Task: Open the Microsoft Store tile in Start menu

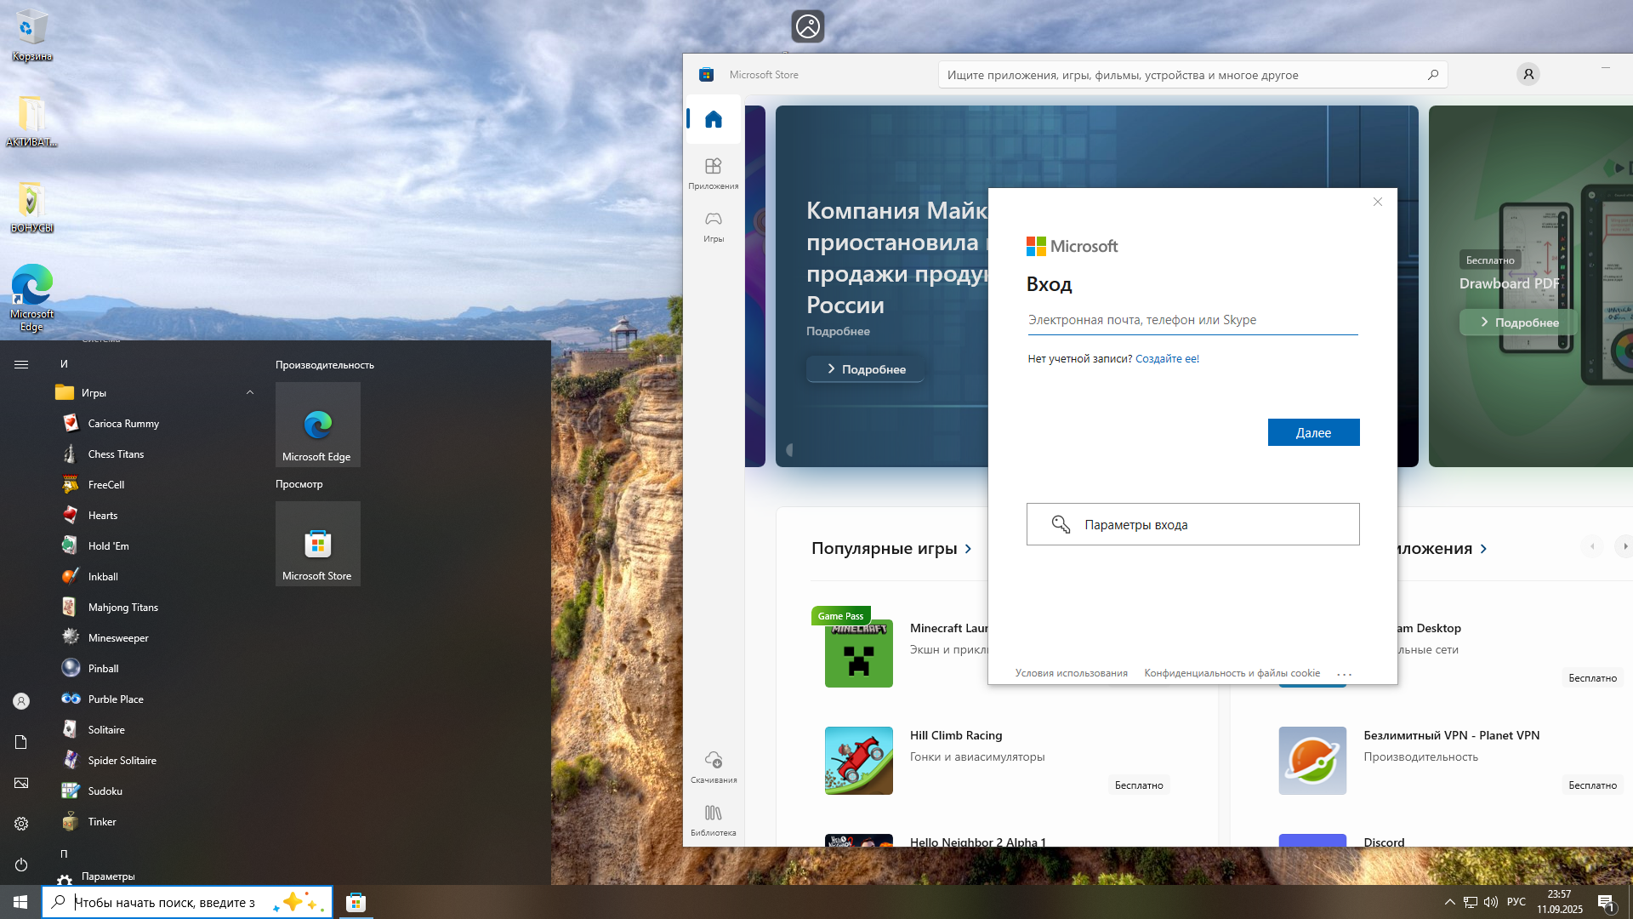Action: (317, 544)
